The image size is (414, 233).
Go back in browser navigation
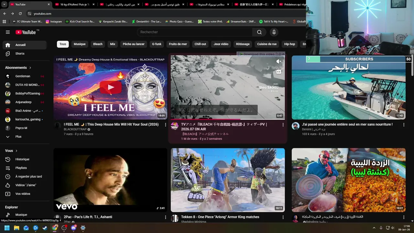[x=5, y=14]
